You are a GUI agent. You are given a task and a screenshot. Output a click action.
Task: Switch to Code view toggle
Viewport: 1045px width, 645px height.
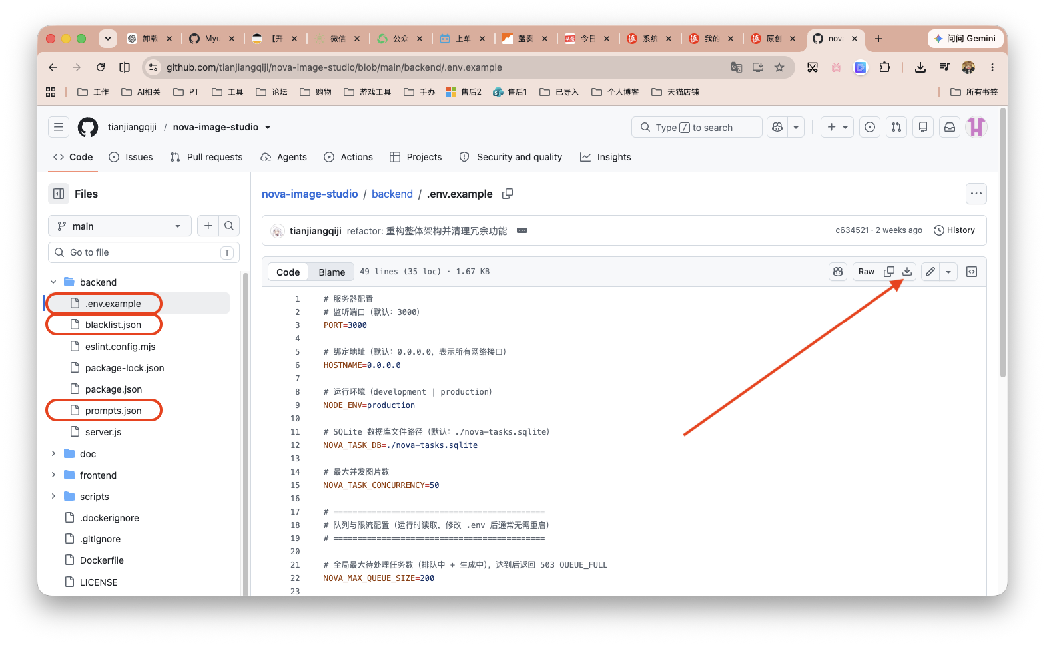pyautogui.click(x=288, y=272)
